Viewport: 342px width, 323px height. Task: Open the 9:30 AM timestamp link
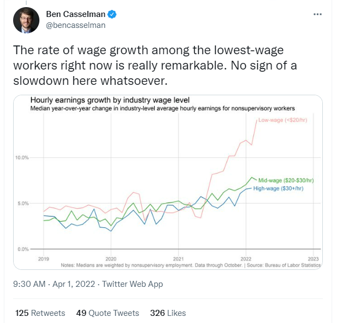29,284
